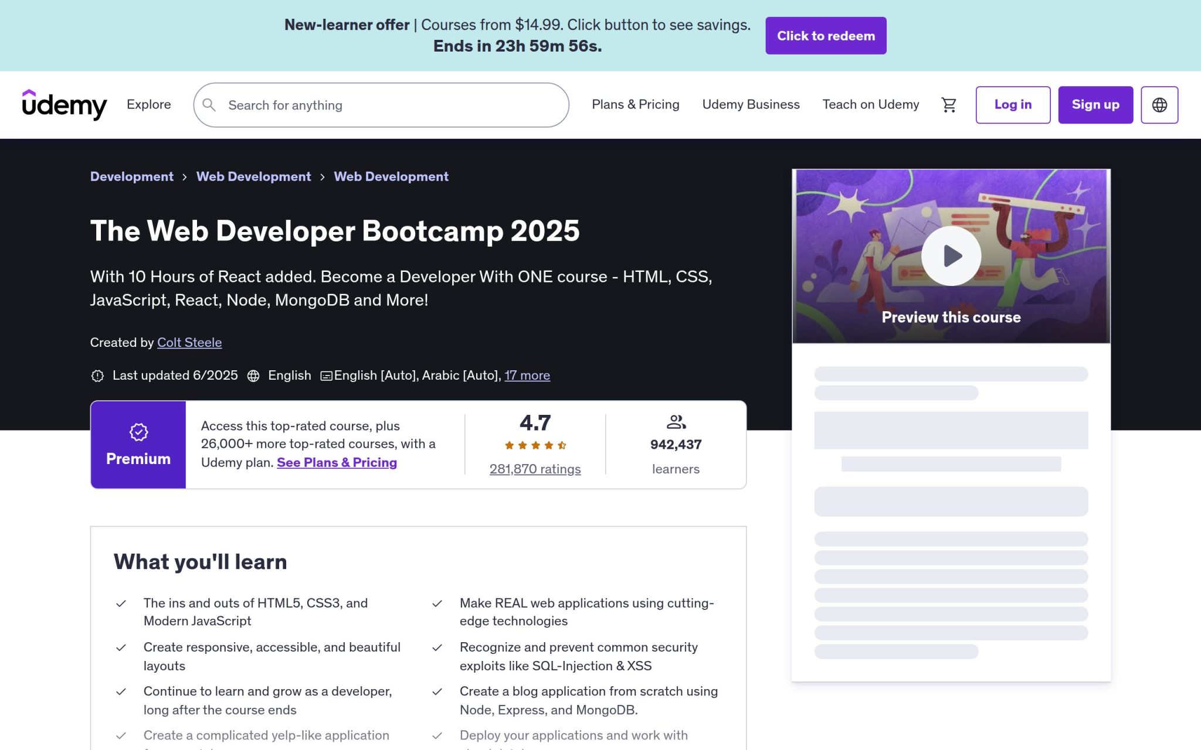Play the course preview video
Image resolution: width=1201 pixels, height=750 pixels.
[x=951, y=256]
